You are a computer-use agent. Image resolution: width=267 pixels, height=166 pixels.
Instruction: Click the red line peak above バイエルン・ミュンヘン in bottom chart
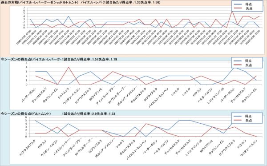[146, 124]
